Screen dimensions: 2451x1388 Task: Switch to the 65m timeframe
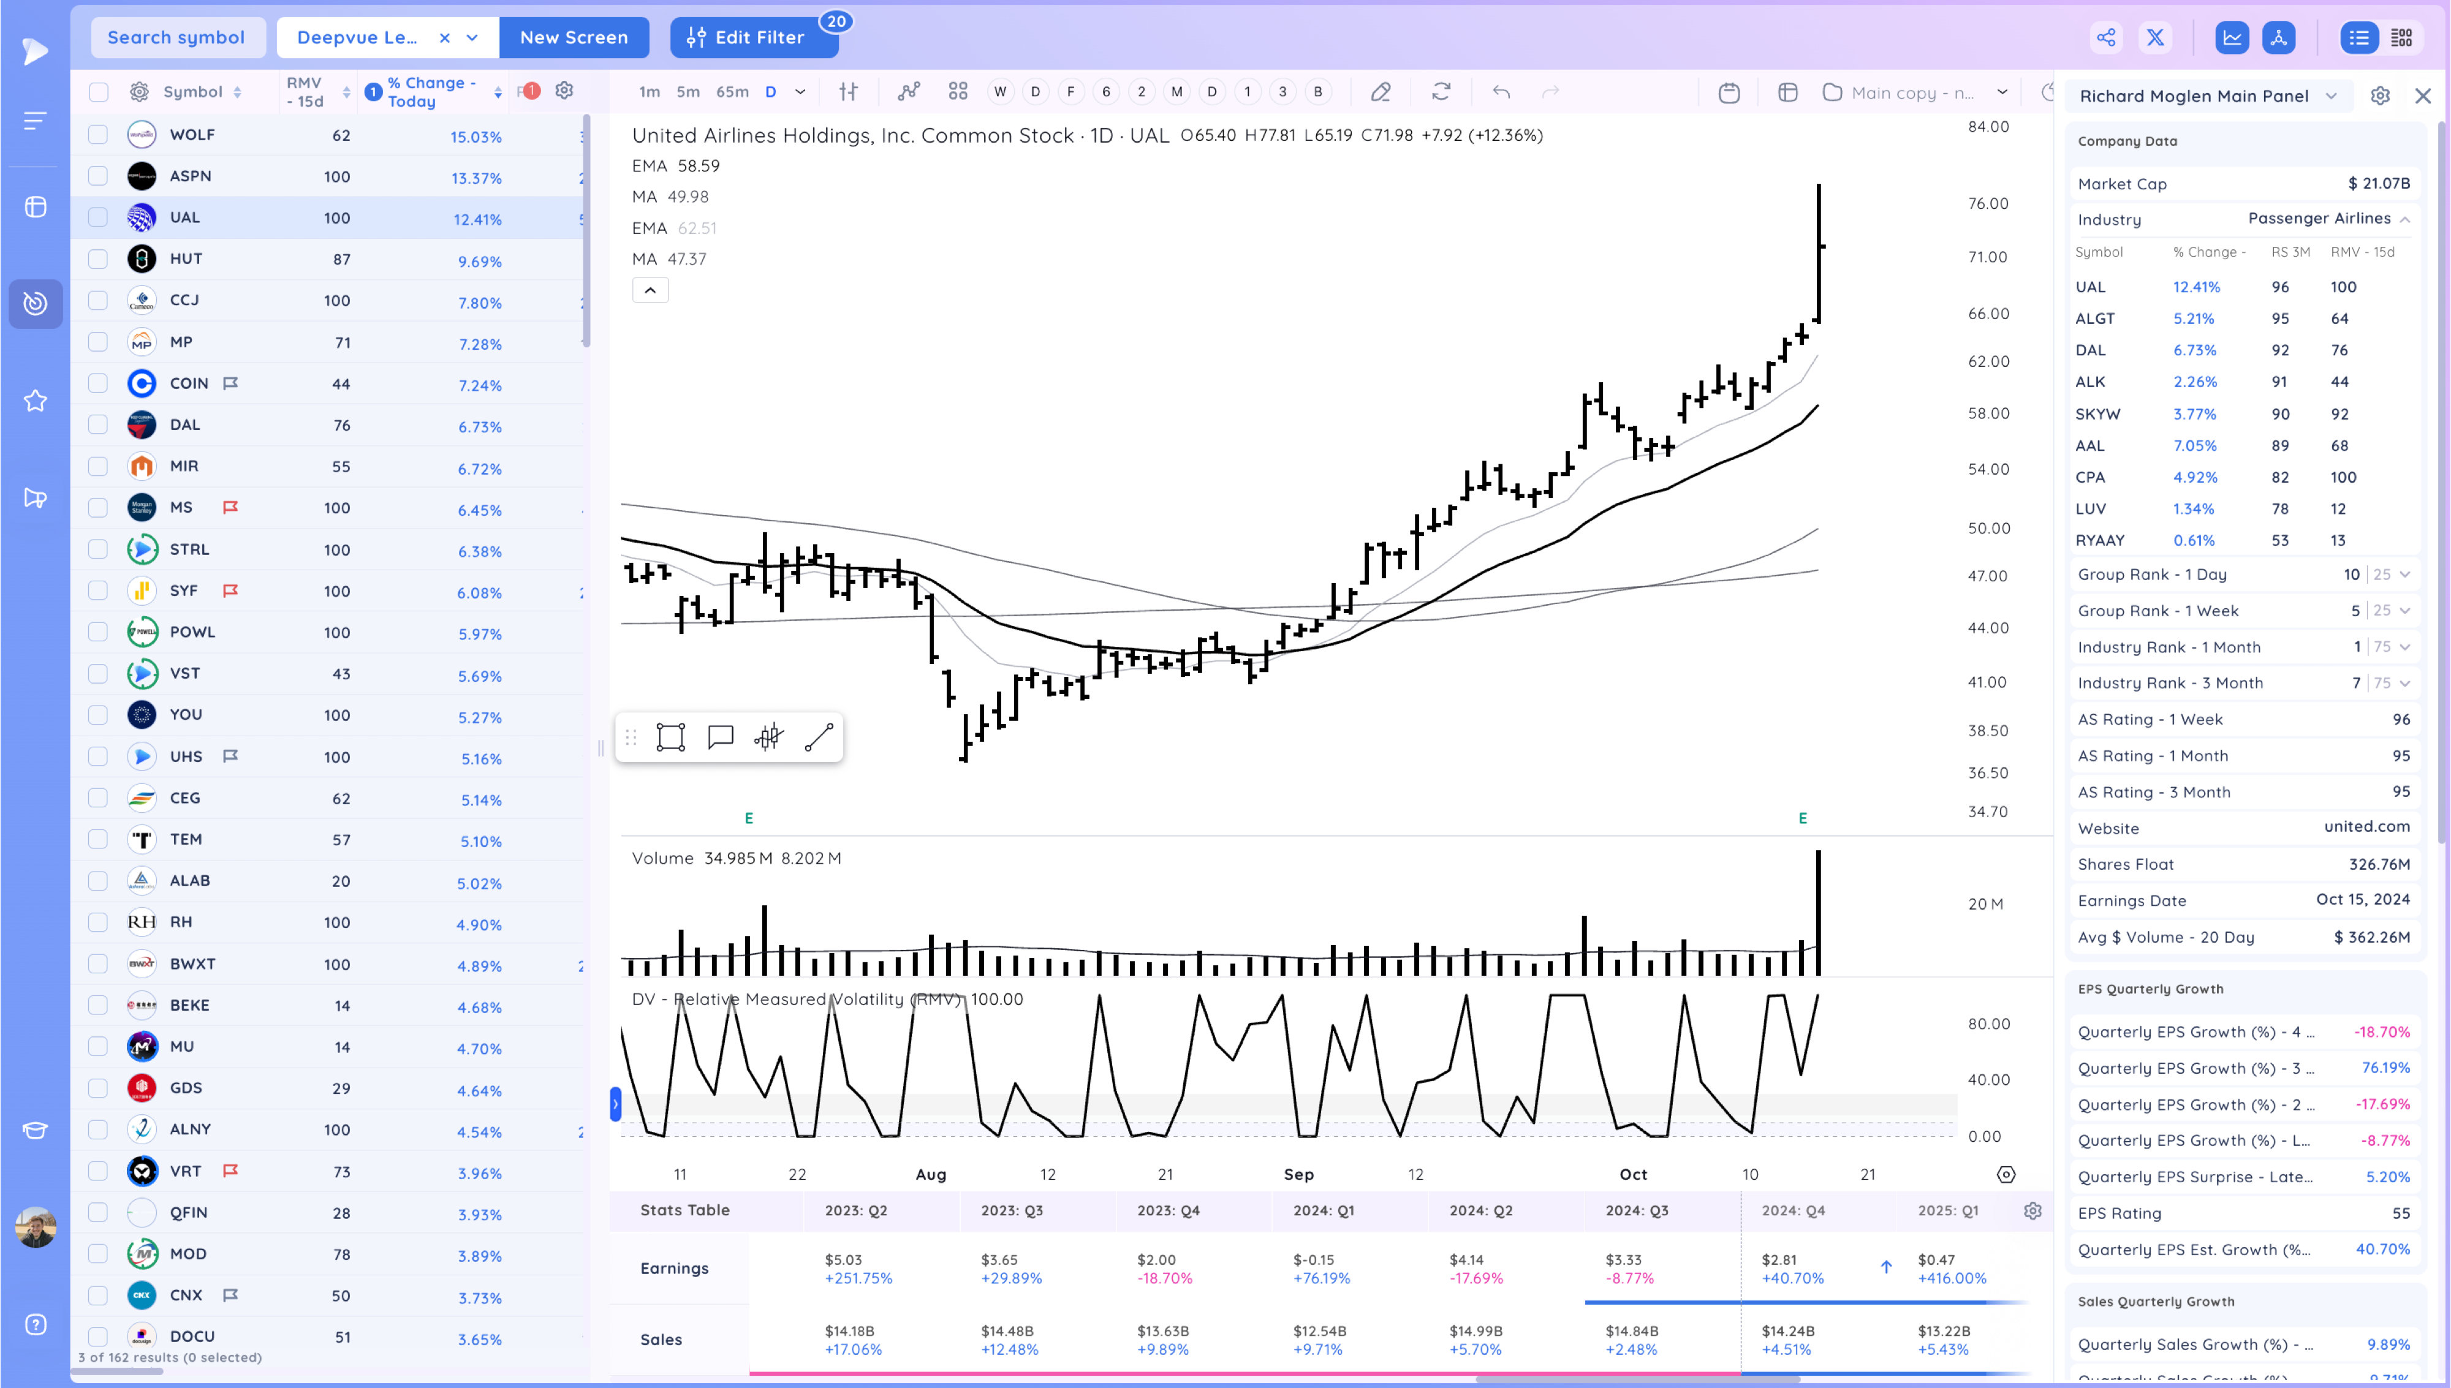(x=731, y=91)
